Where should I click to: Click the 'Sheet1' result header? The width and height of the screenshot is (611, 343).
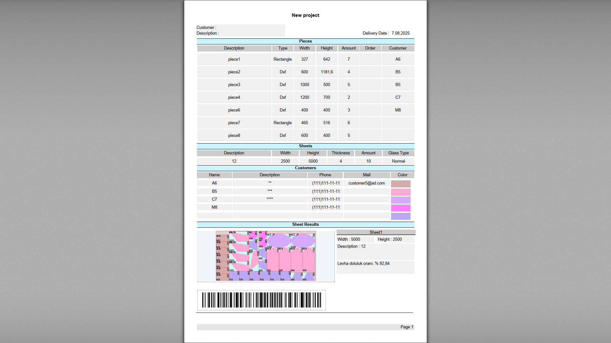[x=376, y=232]
